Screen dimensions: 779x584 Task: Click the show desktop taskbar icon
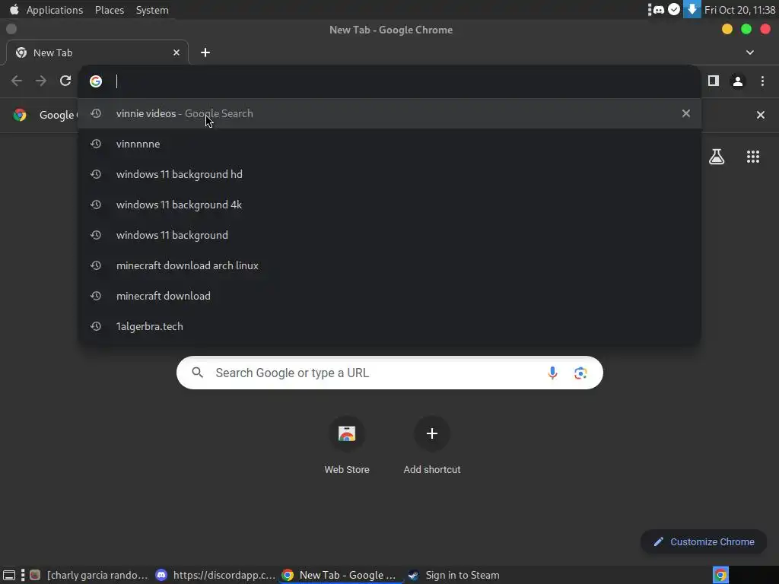[x=9, y=575]
